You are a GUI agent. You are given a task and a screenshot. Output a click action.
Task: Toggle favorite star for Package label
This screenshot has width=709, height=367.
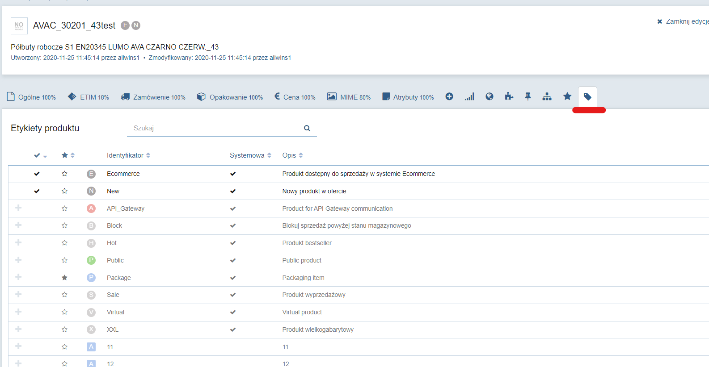click(64, 278)
